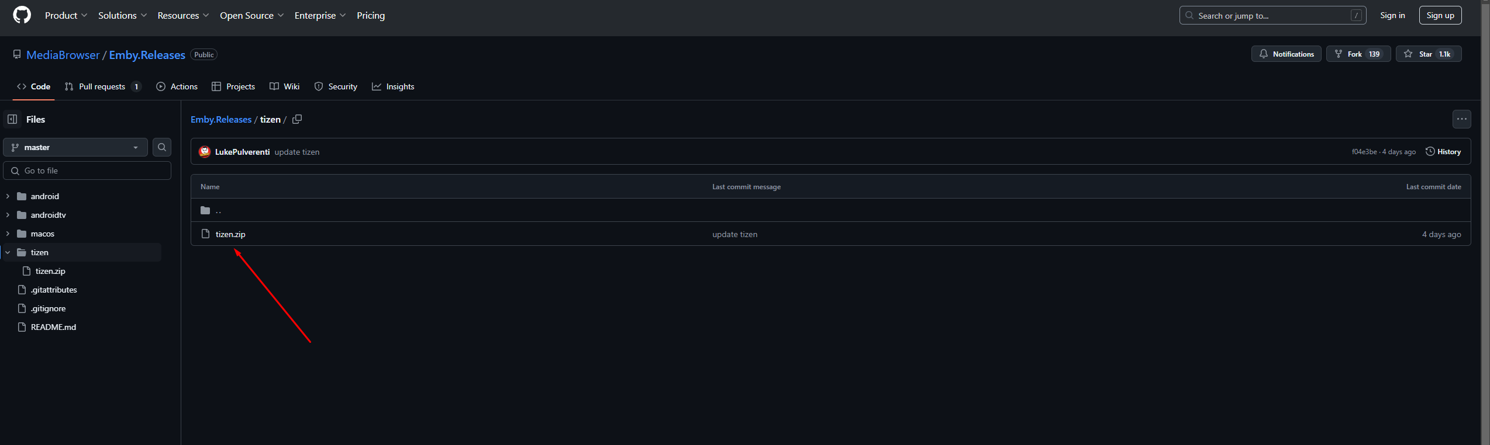Click the macos folder icon in sidebar
Image resolution: width=1490 pixels, height=445 pixels.
(x=22, y=234)
